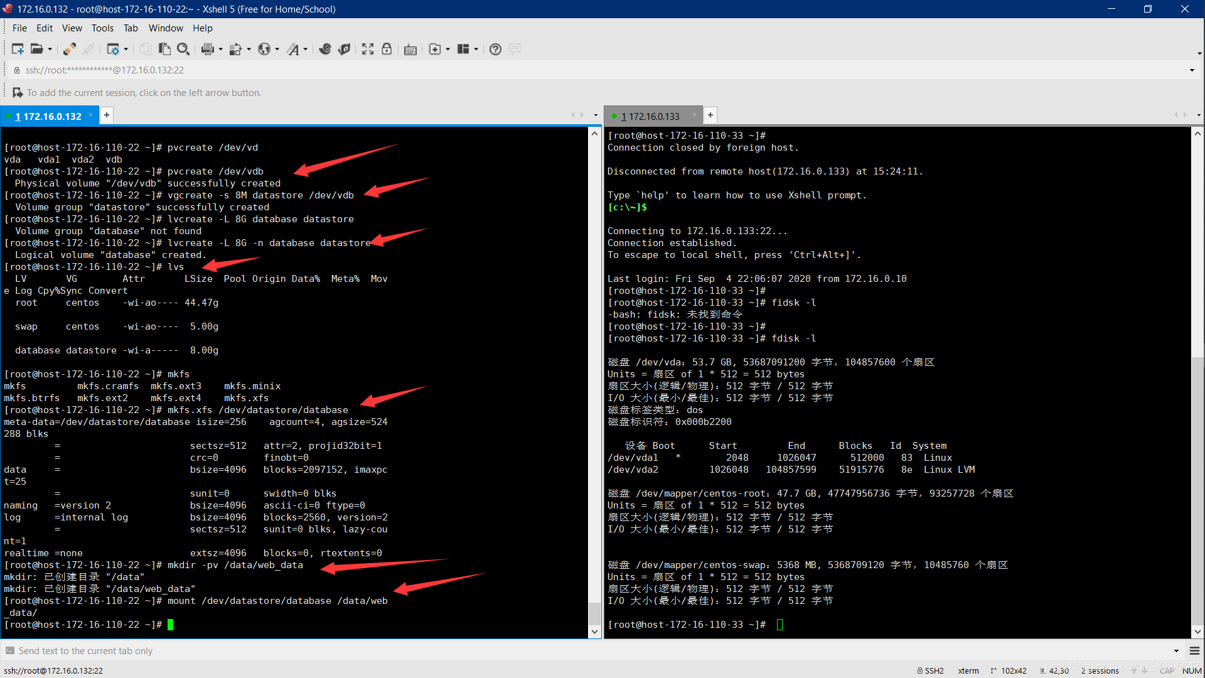Click the SSH2 status bar indicator
1205x678 pixels.
pos(931,670)
